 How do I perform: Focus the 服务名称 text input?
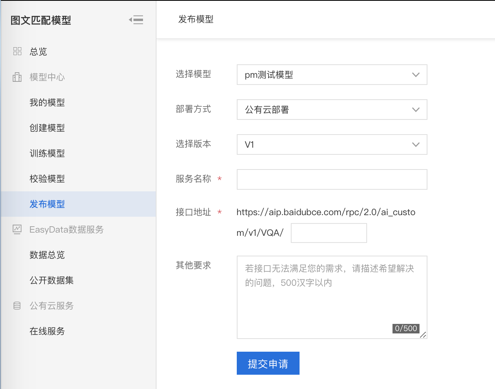[332, 179]
